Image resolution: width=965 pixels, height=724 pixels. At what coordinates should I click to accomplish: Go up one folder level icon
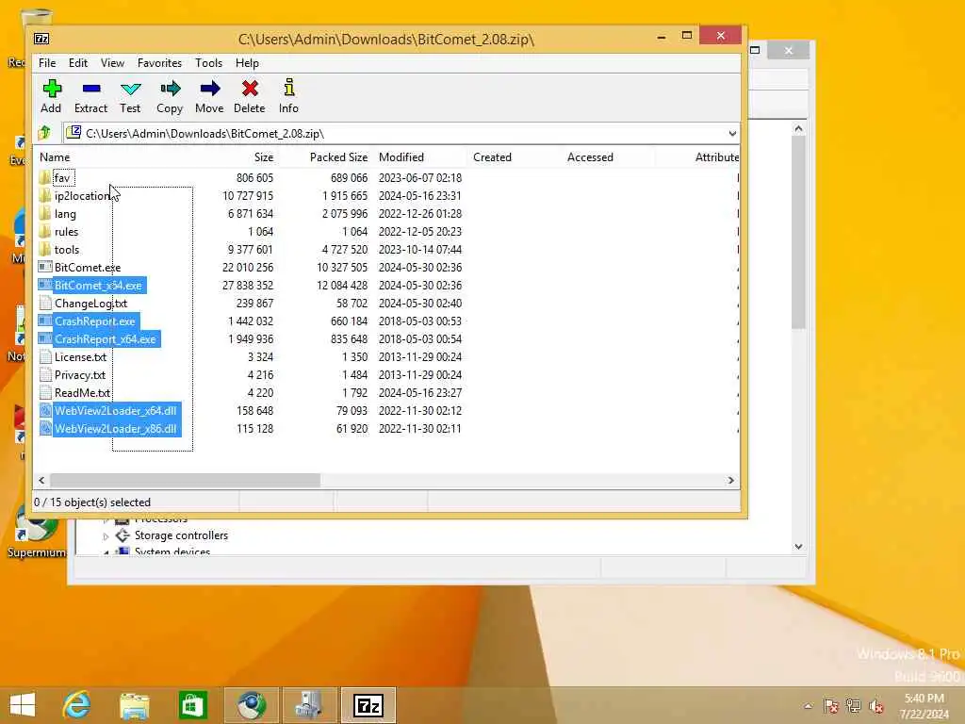(x=44, y=133)
